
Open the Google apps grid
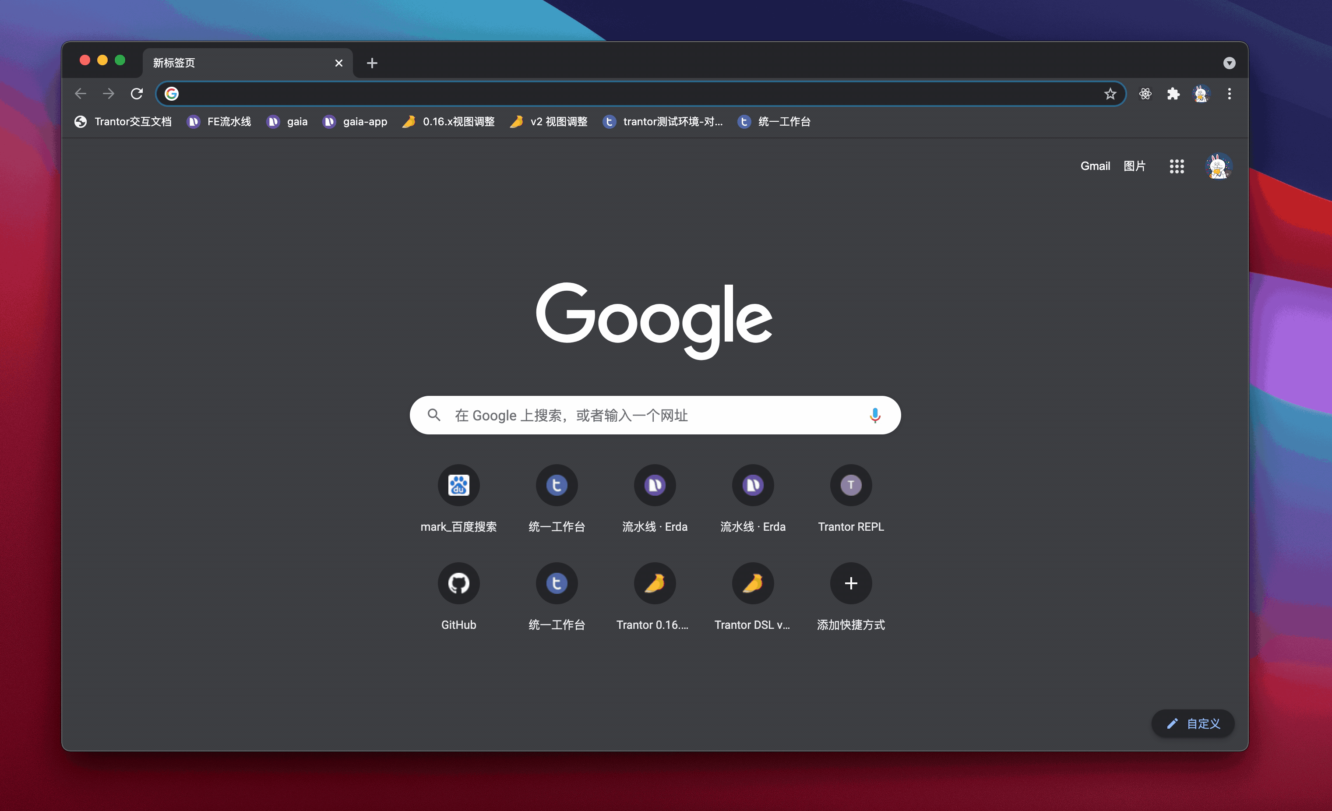[x=1176, y=166]
